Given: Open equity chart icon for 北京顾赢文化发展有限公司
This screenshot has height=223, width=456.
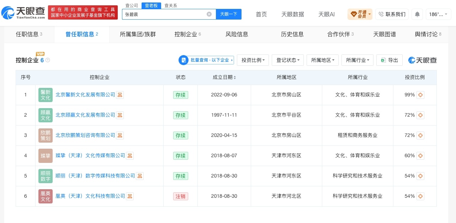Looking at the screenshot, I should (120, 115).
